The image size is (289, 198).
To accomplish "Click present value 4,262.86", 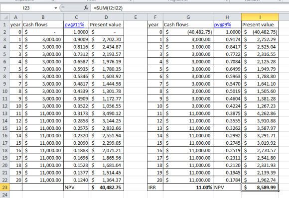I will [x=260, y=113].
